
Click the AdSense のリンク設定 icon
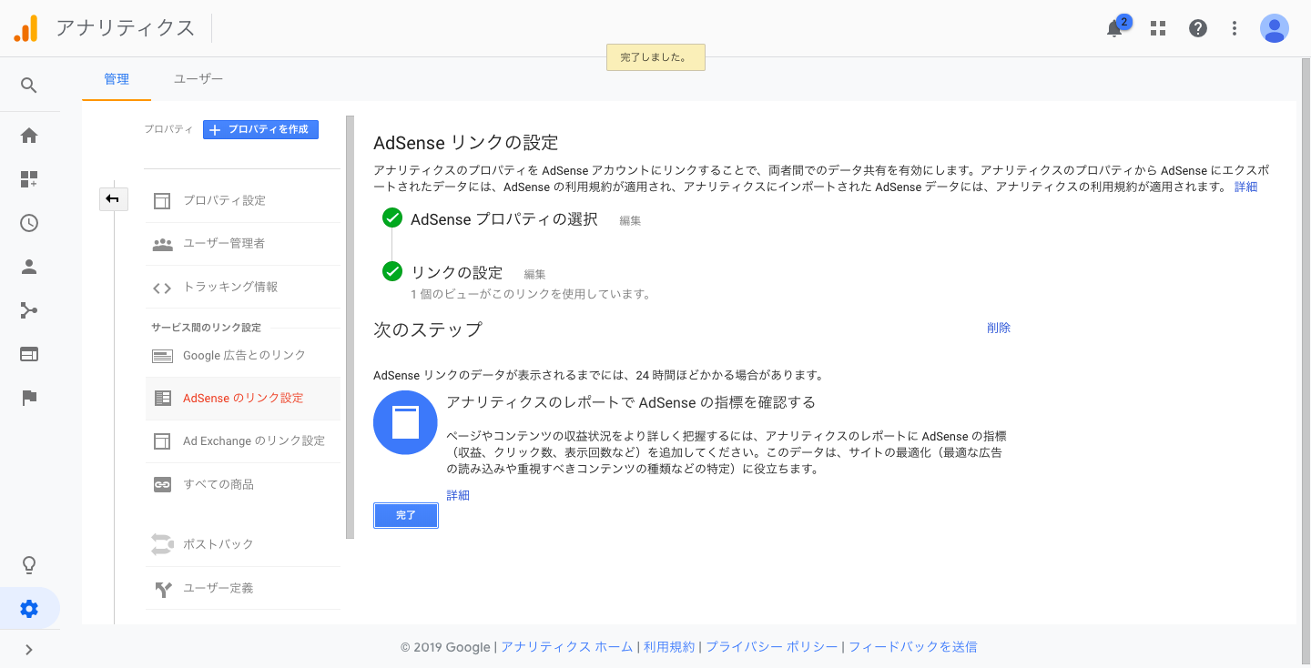click(x=162, y=398)
